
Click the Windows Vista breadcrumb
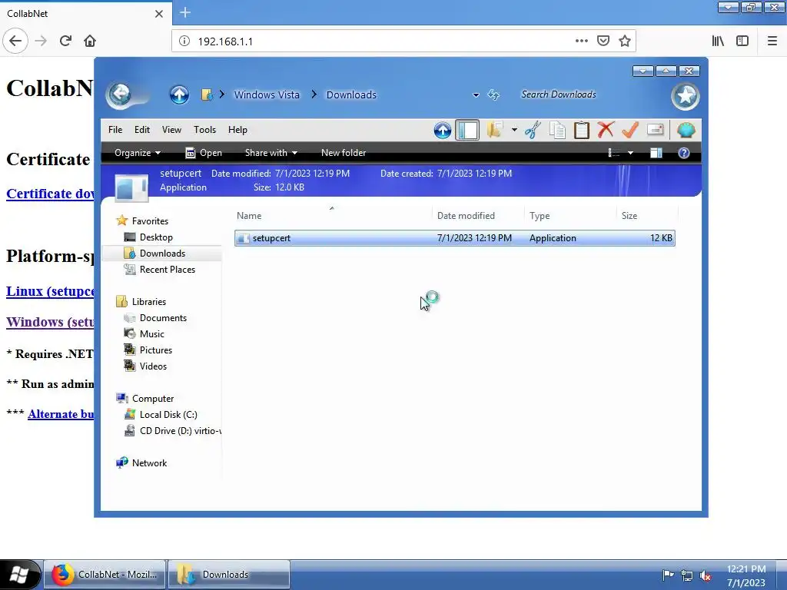(x=267, y=94)
